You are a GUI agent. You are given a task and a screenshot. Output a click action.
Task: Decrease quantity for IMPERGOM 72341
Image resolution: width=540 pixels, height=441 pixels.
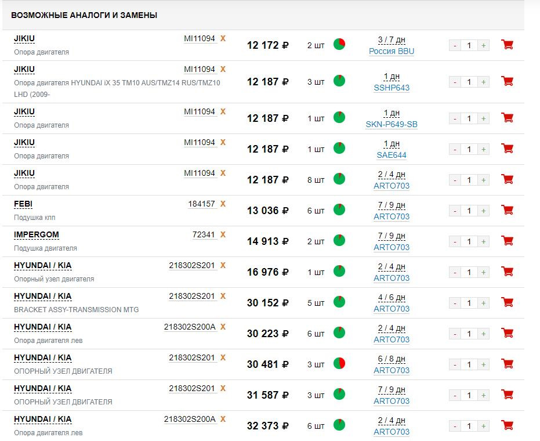(x=455, y=241)
